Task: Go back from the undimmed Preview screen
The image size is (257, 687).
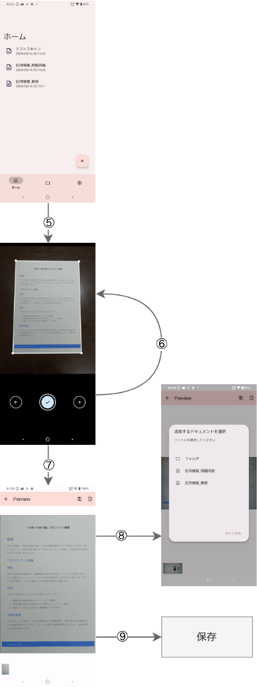Action: tap(6, 499)
